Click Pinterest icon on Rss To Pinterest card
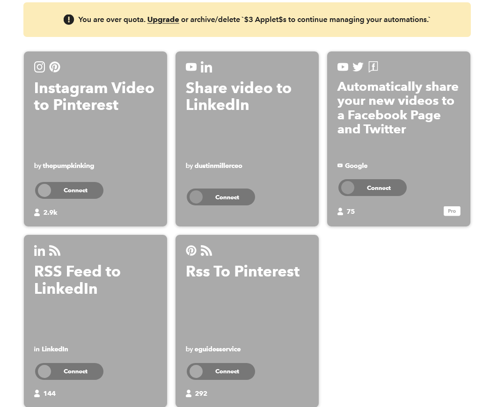 click(x=191, y=251)
